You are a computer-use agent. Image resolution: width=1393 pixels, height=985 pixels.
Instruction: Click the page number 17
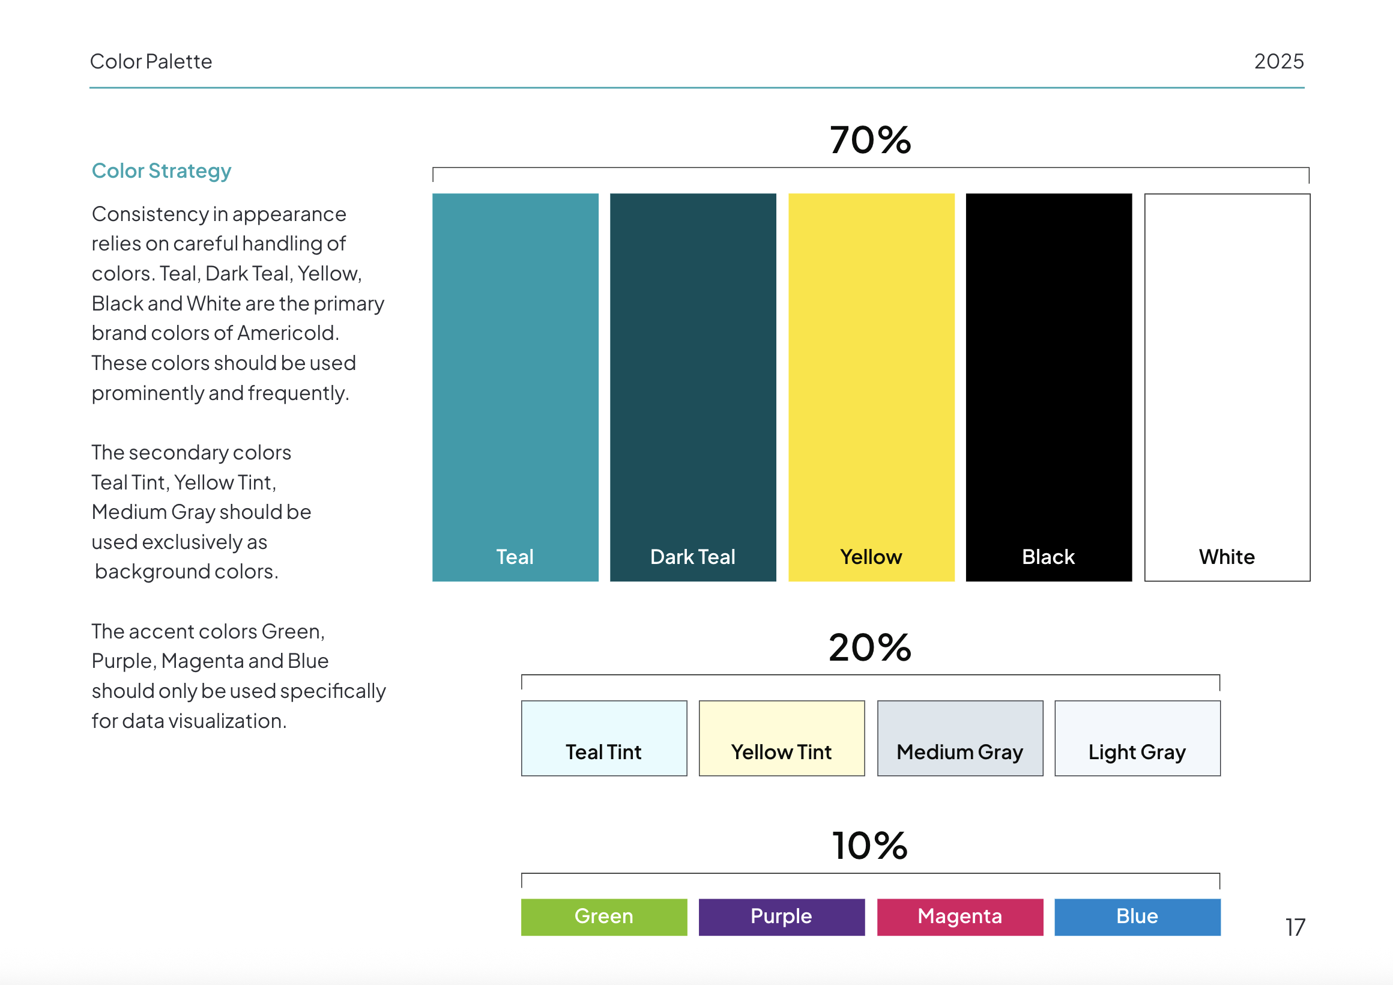(1295, 927)
